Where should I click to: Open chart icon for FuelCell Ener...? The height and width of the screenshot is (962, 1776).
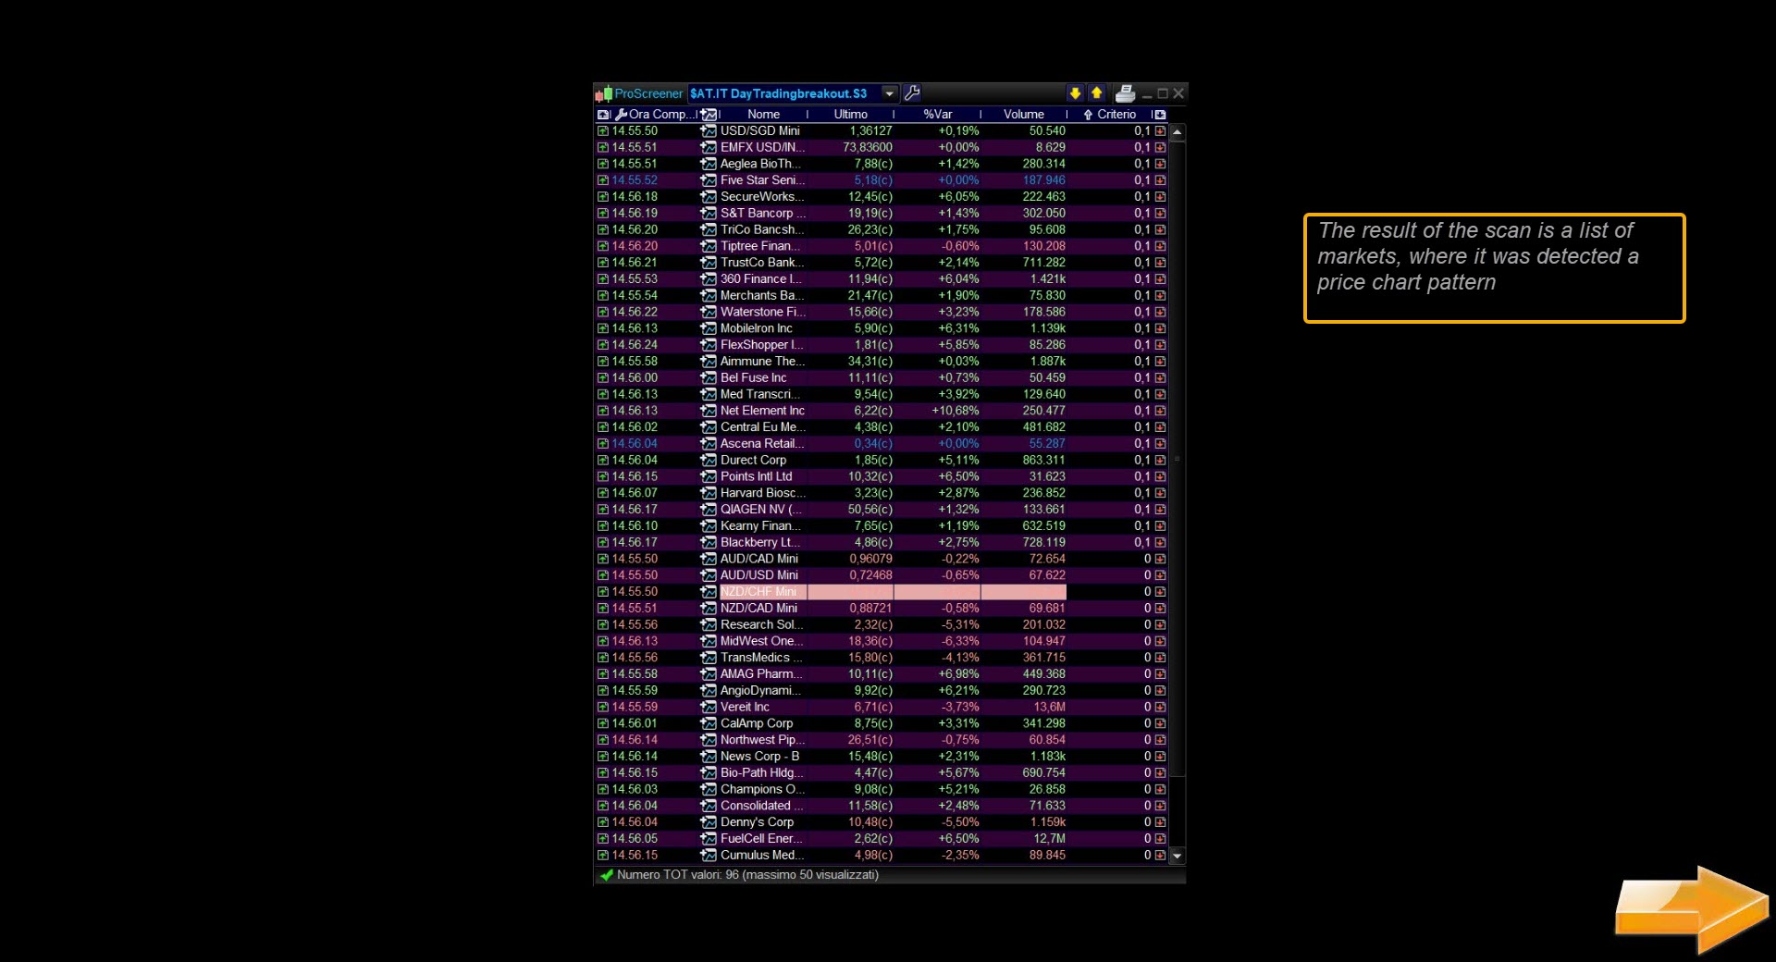(709, 839)
